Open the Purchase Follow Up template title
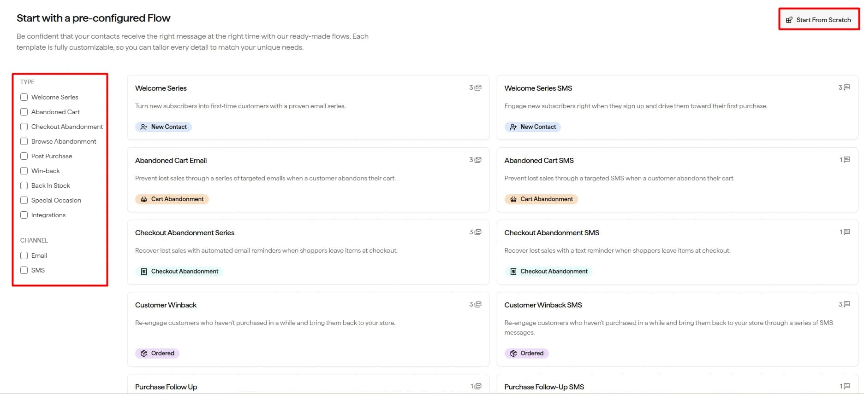 coord(166,387)
